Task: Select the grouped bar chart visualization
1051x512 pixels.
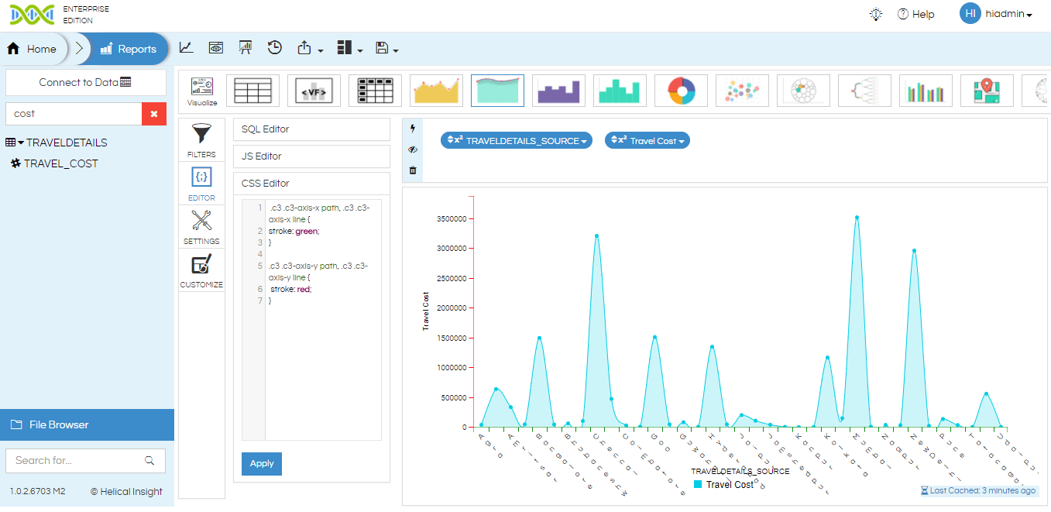Action: (926, 91)
